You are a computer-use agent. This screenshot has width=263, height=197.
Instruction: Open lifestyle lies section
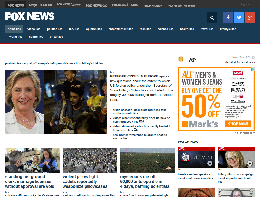point(228,29)
